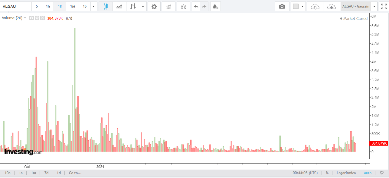Click the Out label on time axis

point(27,166)
